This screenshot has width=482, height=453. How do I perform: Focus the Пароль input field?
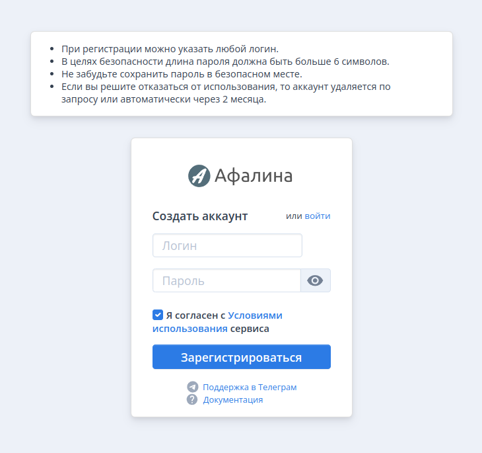point(226,280)
